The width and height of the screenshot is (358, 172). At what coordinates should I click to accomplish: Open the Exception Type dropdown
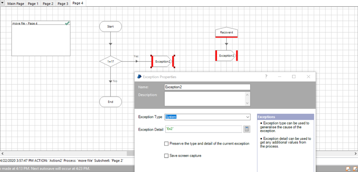tap(248, 117)
